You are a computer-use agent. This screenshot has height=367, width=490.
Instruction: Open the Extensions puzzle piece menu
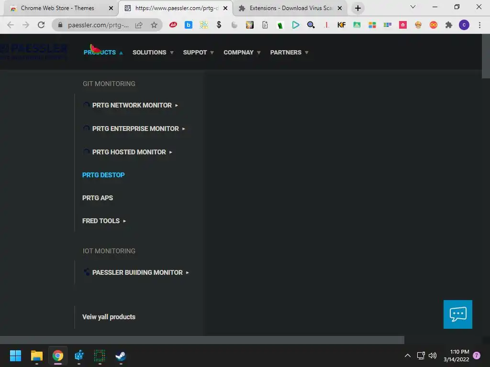449,25
